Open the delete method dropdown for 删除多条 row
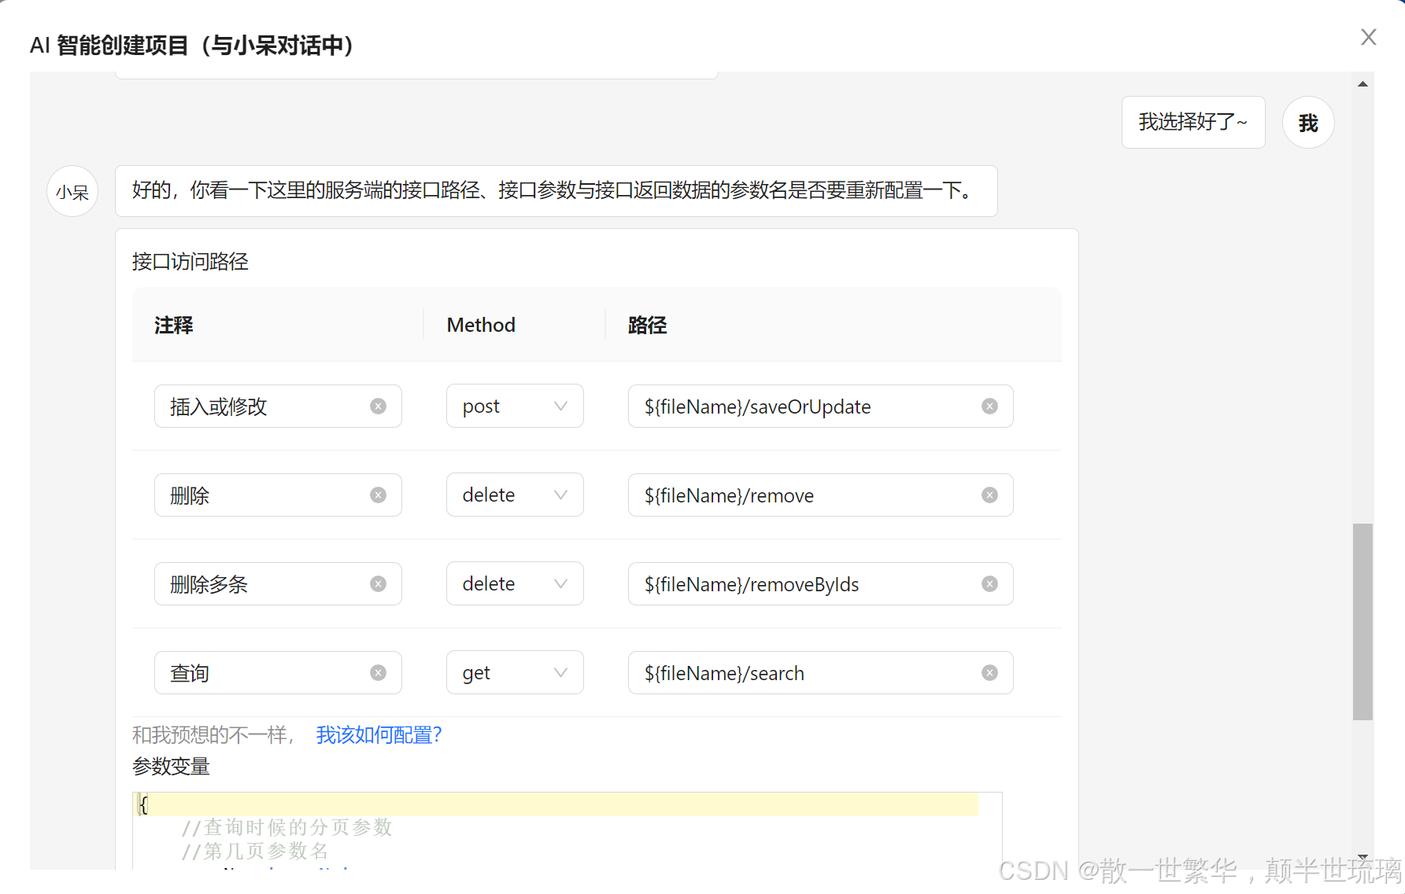Viewport: 1405px width, 894px height. pyautogui.click(x=515, y=583)
